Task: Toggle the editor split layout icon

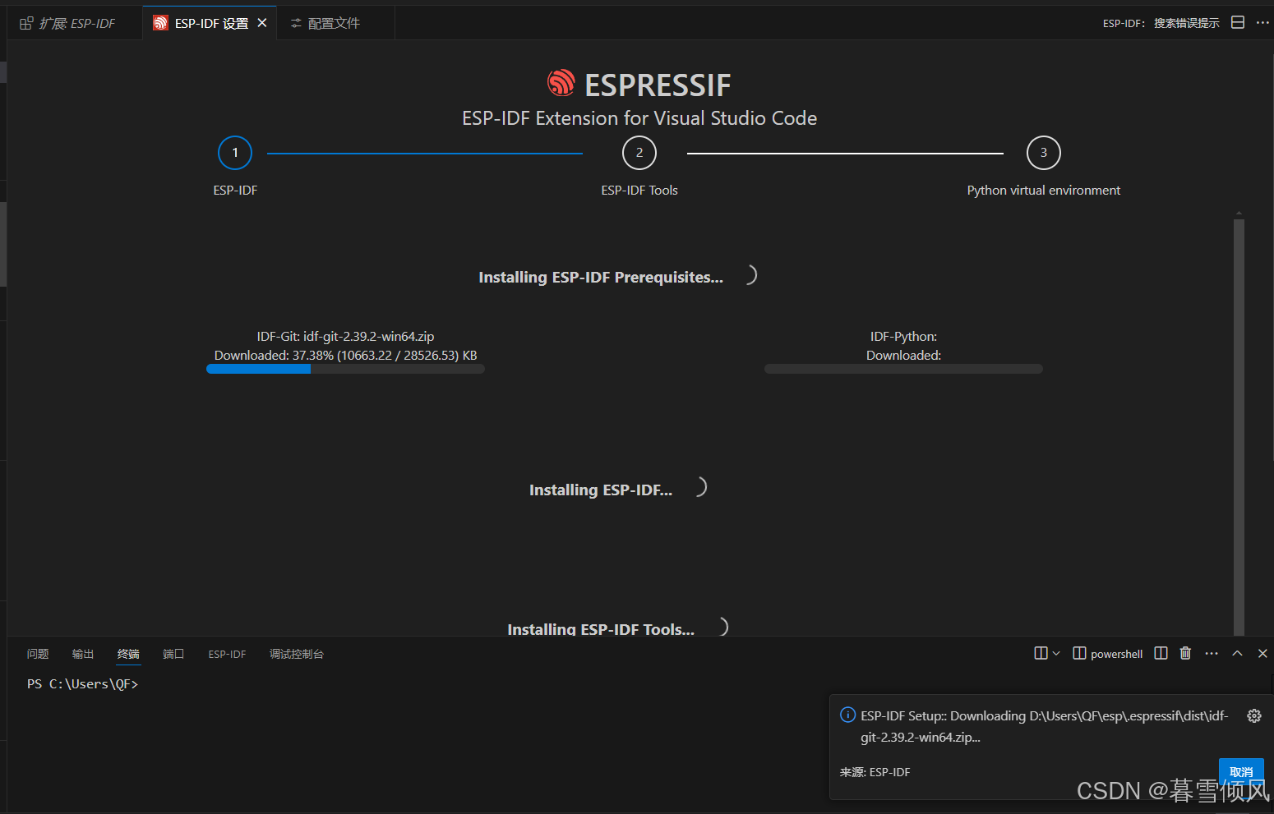Action: pyautogui.click(x=1238, y=22)
